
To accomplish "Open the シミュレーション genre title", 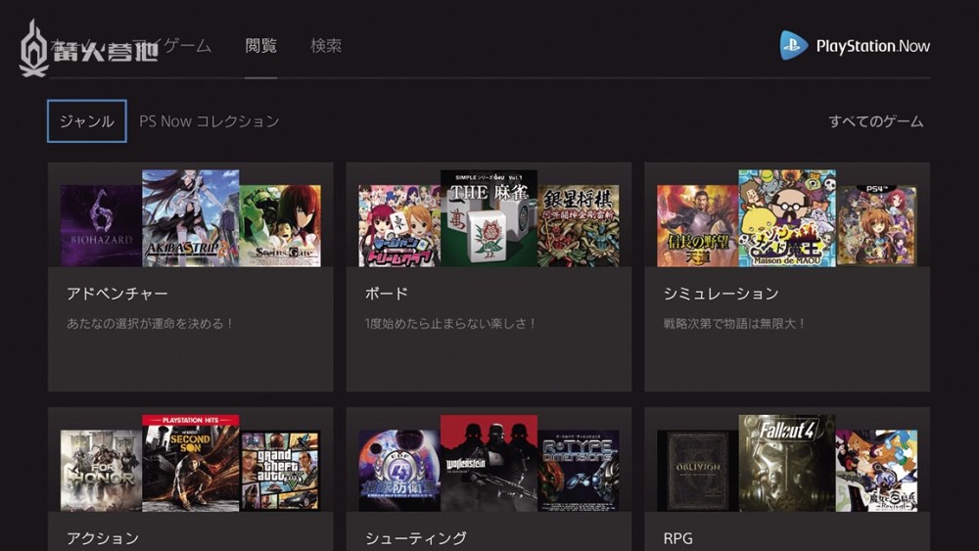I will [722, 294].
